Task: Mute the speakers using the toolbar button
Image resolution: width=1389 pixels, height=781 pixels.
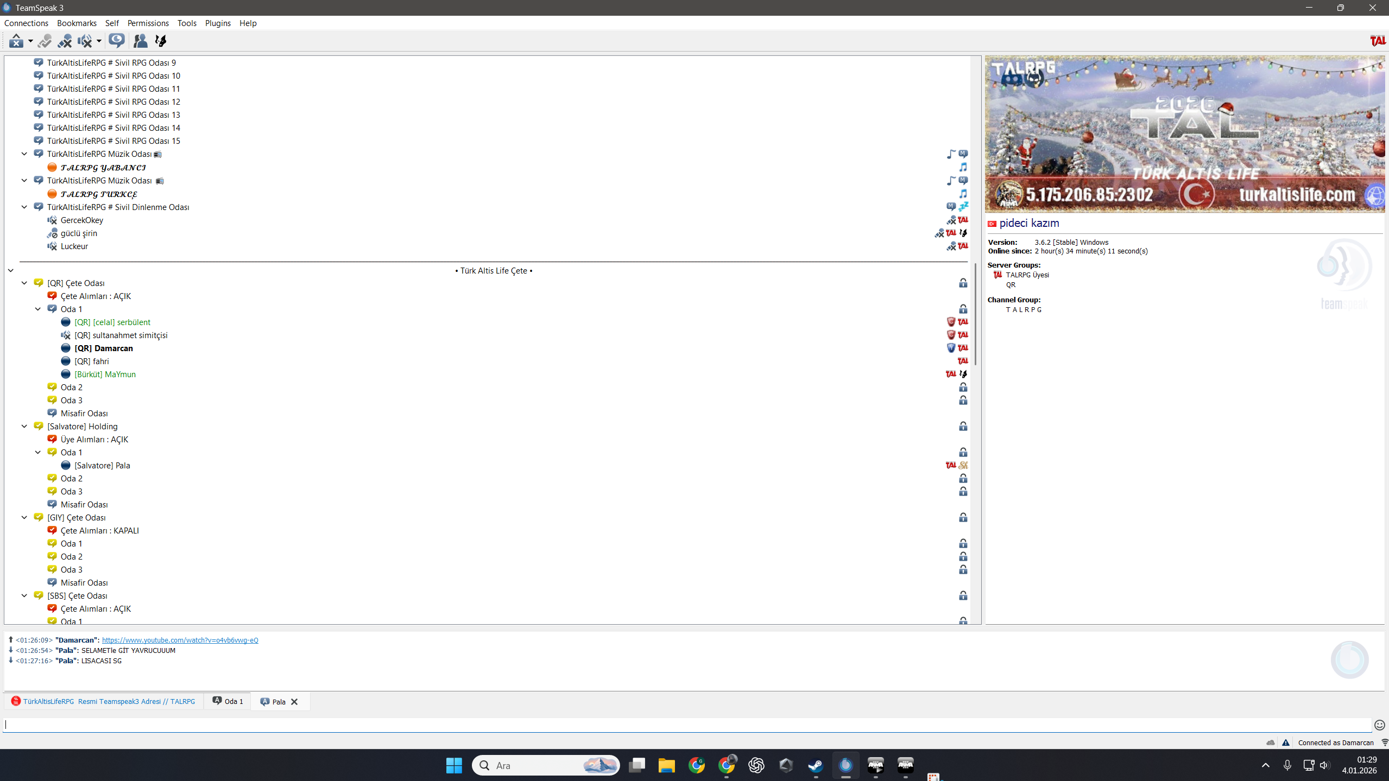Action: click(x=85, y=41)
